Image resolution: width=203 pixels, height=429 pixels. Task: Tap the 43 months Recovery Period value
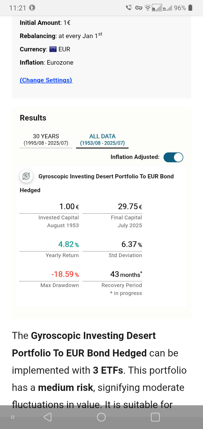tap(126, 274)
